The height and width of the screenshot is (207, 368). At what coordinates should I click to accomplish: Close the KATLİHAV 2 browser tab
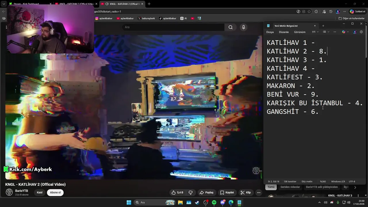(142, 4)
